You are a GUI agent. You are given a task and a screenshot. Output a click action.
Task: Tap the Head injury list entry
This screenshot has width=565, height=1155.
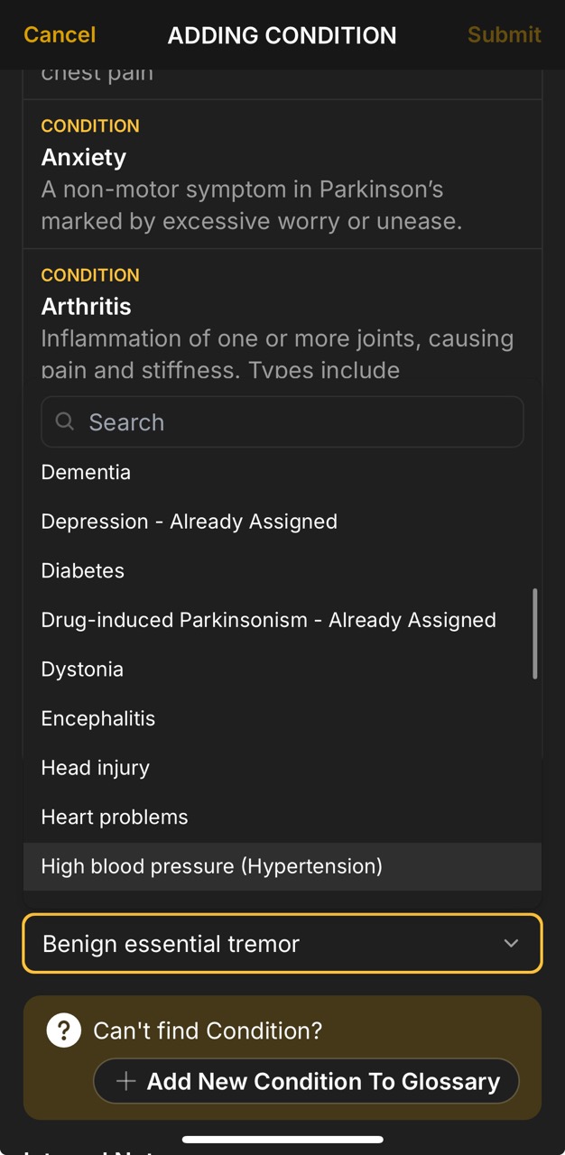95,767
